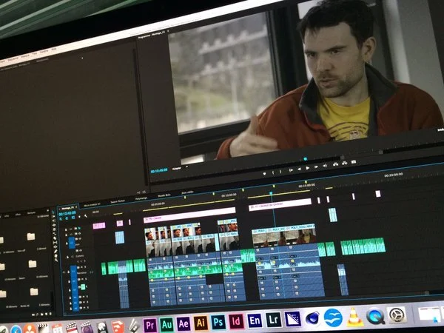Screen dimensions: 444x333
Task: Select the Track Select Forward tool
Action: pyautogui.click(x=55, y=216)
